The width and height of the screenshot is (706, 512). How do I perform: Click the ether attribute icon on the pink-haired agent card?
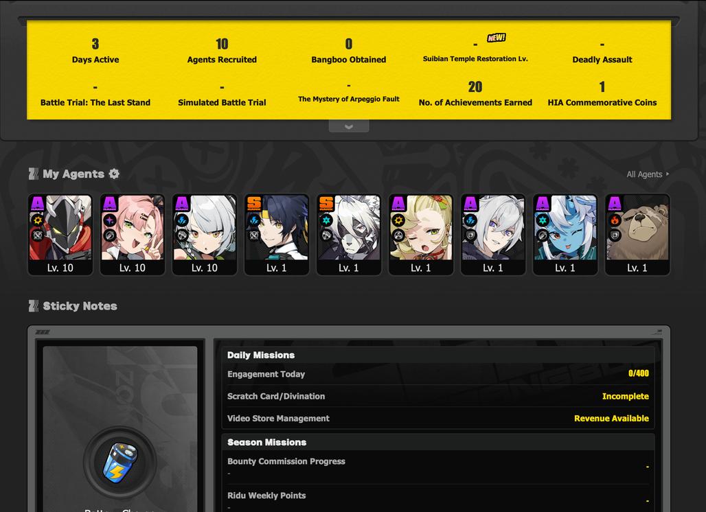click(x=110, y=220)
